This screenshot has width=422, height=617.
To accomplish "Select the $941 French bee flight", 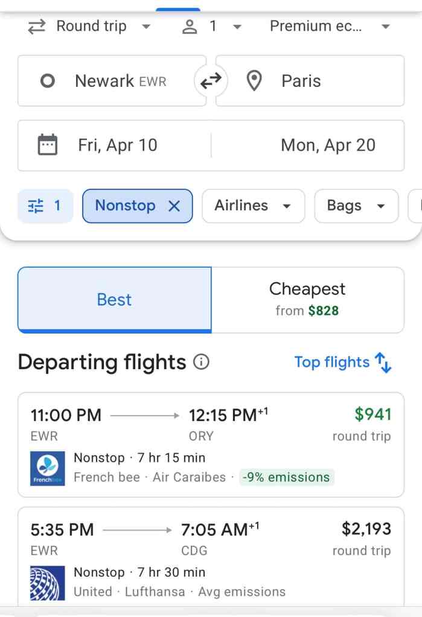I will (211, 445).
